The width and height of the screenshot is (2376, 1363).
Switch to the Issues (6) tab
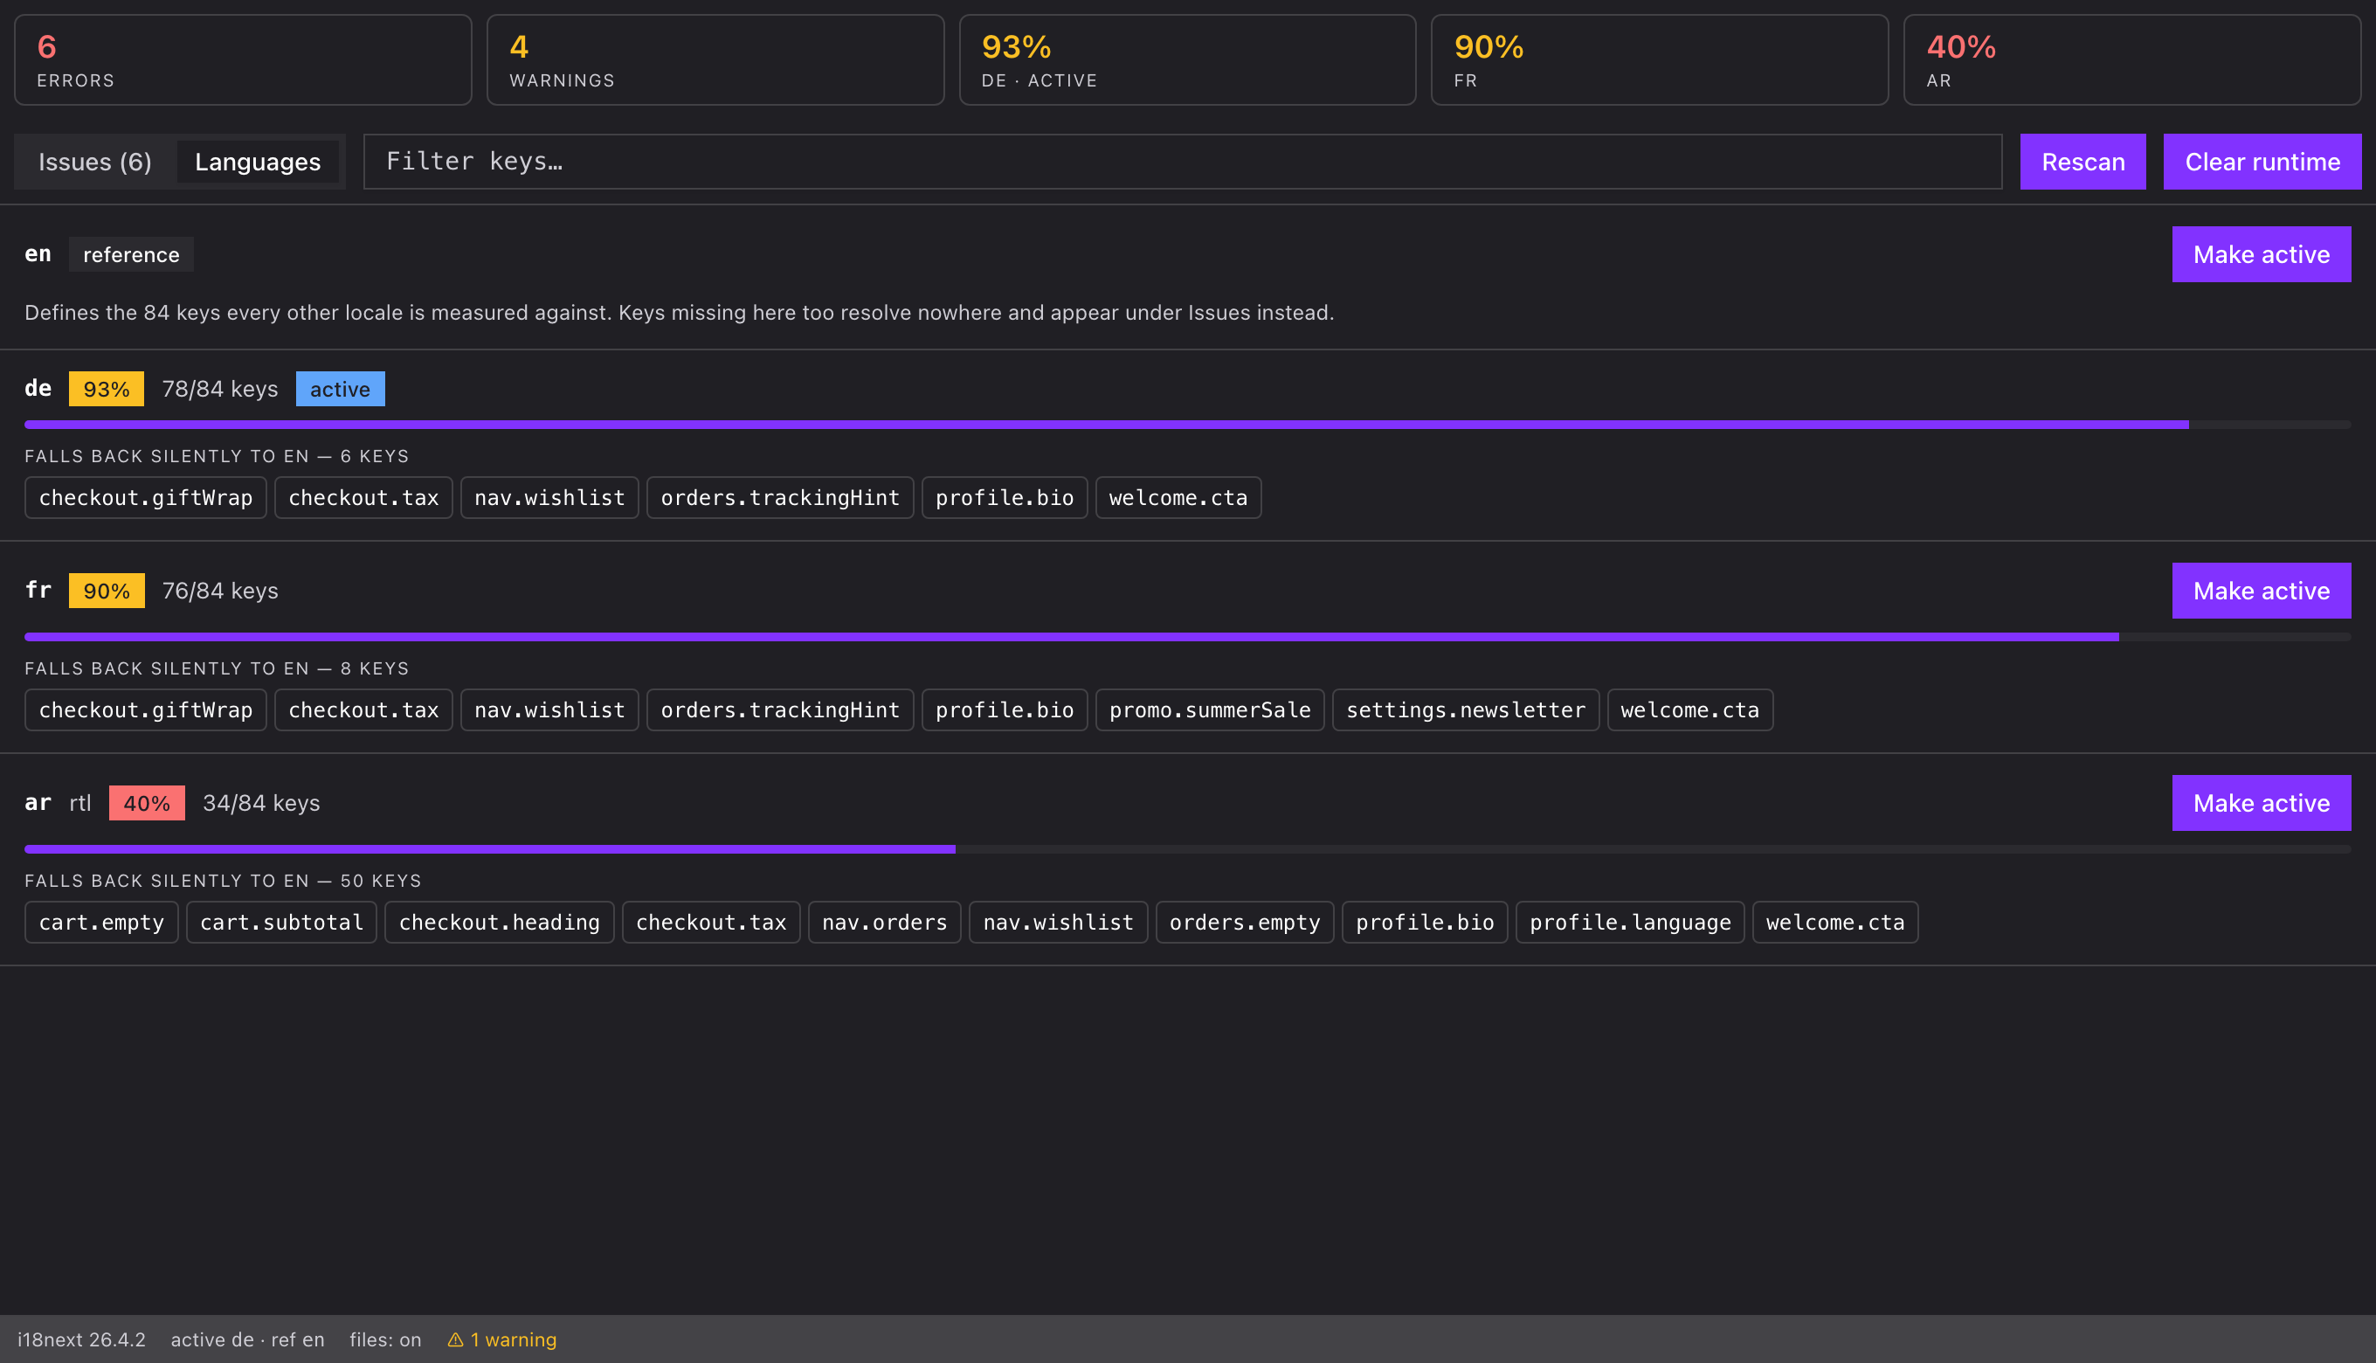tap(94, 162)
